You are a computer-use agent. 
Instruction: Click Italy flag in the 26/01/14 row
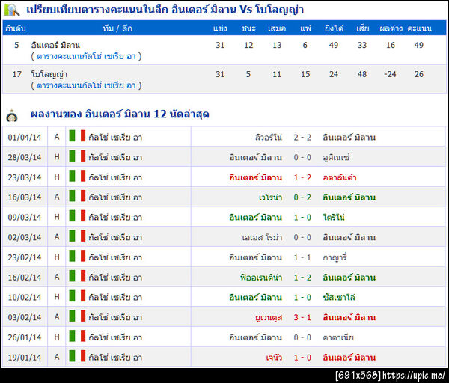click(77, 337)
